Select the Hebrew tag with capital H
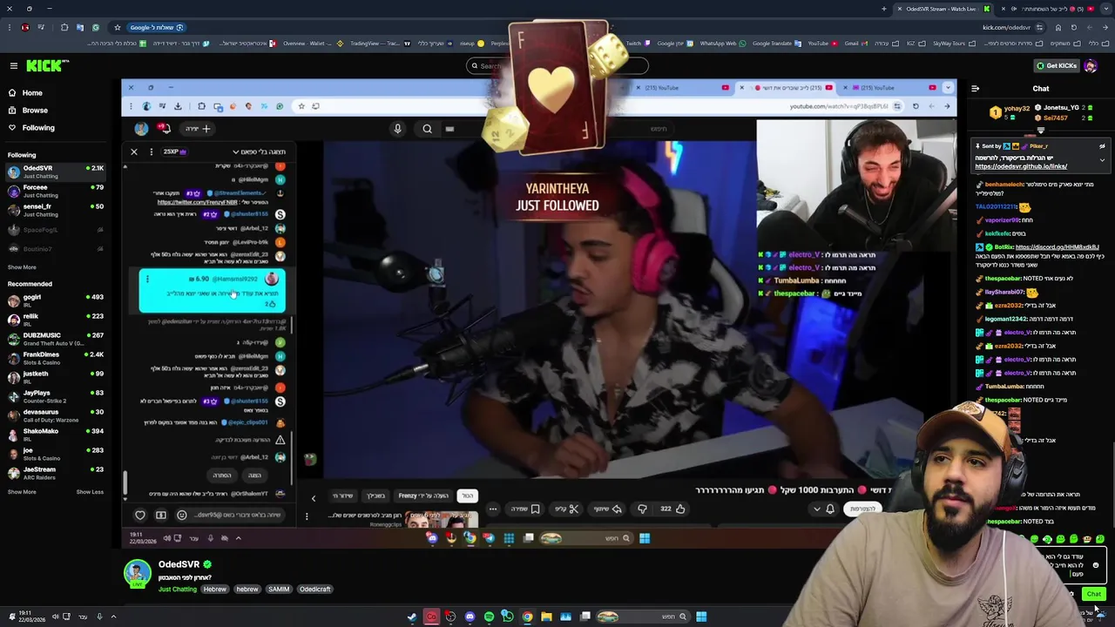Viewport: 1115px width, 627px height. [x=214, y=590]
